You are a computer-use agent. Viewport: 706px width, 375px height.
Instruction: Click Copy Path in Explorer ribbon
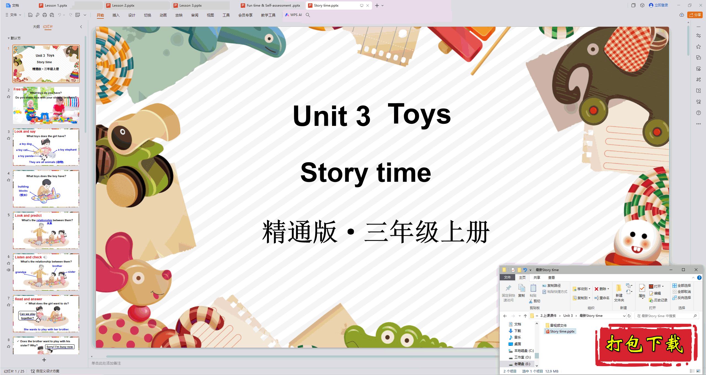pos(551,286)
